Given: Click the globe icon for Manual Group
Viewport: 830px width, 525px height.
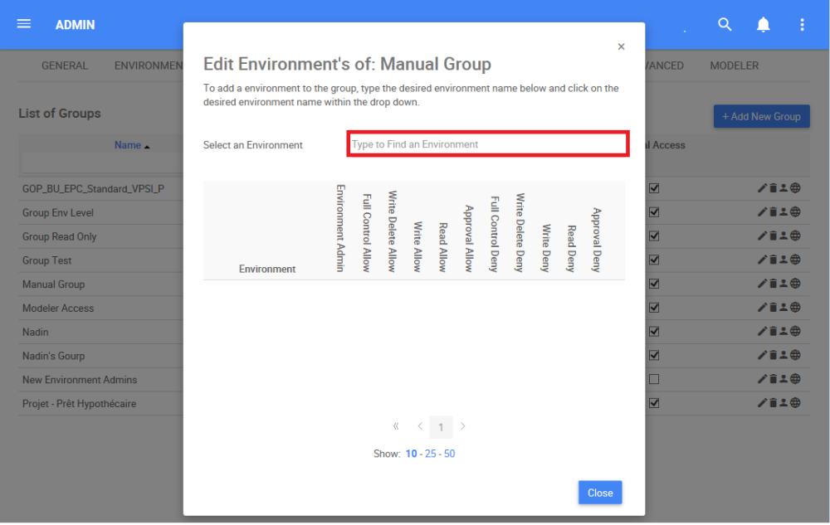Looking at the screenshot, I should click(795, 284).
